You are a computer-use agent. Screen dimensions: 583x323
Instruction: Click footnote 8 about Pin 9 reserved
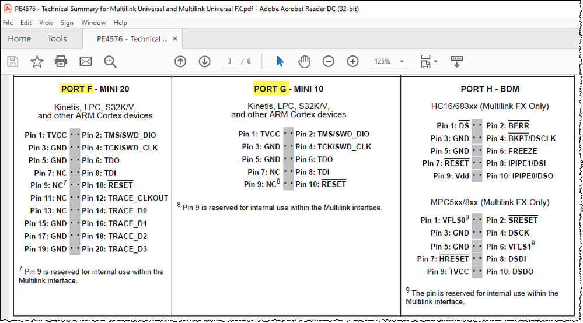point(280,207)
